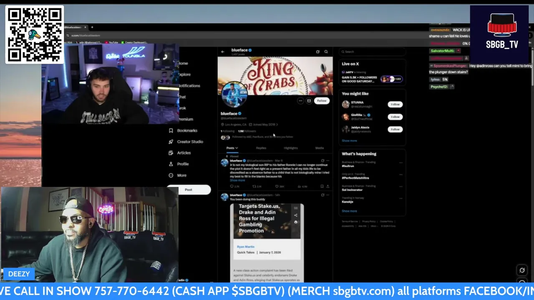
Task: Open Premium in X sidebar
Action: click(186, 119)
